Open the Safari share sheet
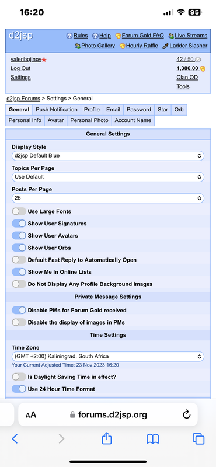216x467 pixels. [x=107, y=438]
